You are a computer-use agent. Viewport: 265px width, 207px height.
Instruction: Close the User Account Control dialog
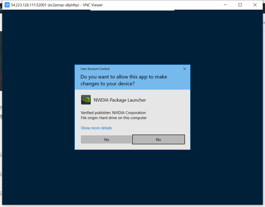(x=185, y=69)
